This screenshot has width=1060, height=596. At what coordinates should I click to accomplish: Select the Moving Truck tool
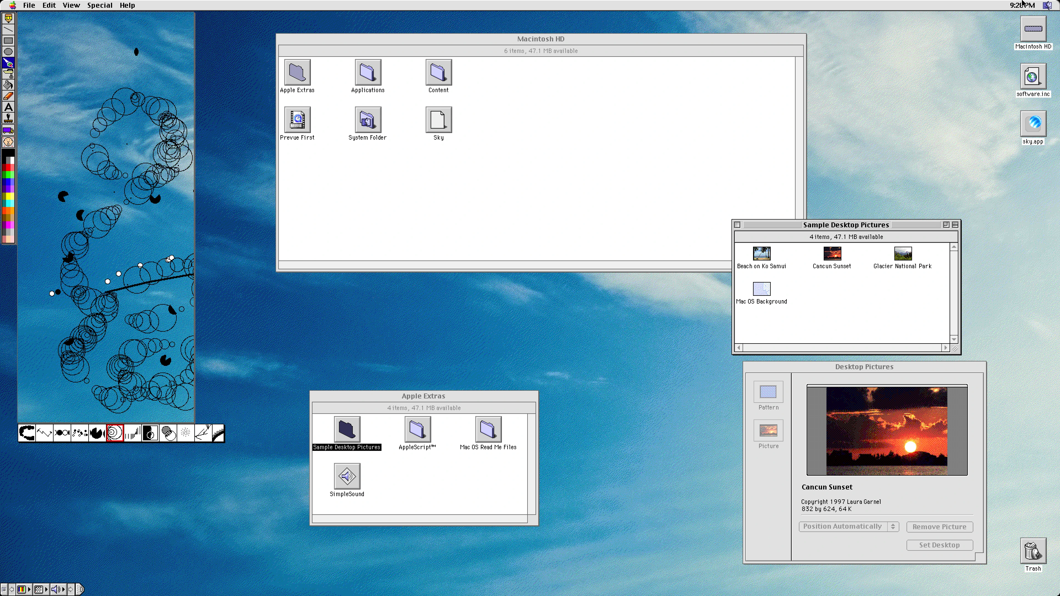click(x=8, y=131)
